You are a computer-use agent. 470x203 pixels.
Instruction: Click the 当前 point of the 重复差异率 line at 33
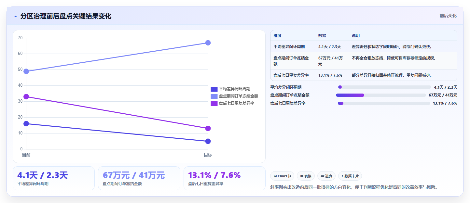click(x=26, y=96)
